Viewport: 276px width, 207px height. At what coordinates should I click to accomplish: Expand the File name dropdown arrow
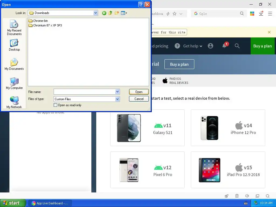(118, 92)
